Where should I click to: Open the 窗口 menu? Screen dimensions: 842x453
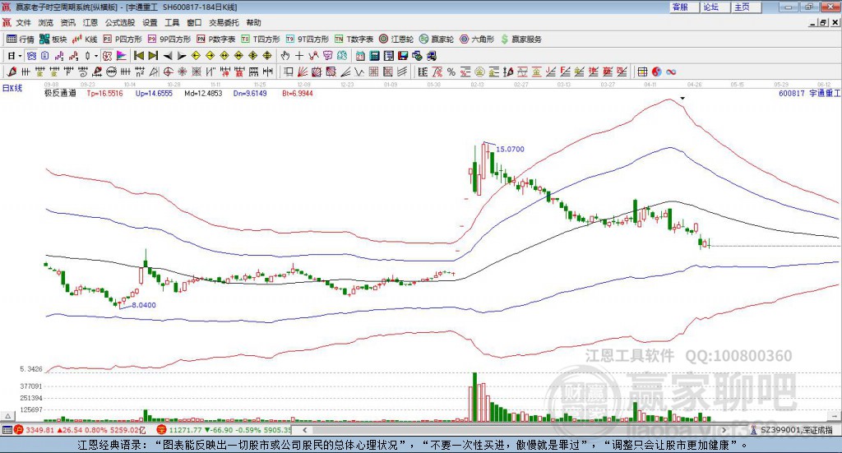click(x=194, y=22)
